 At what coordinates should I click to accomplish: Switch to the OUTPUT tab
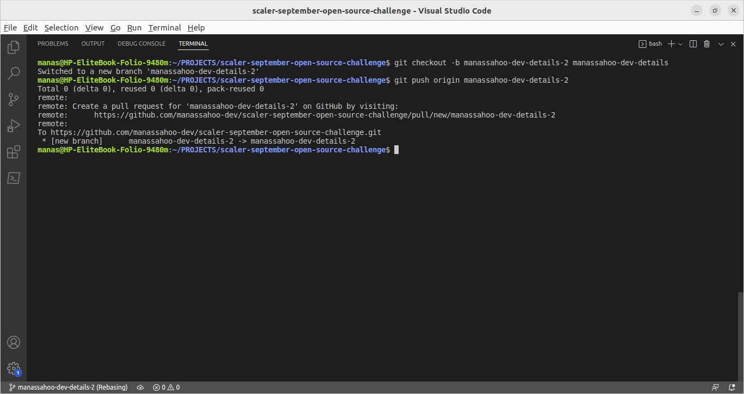pos(93,44)
